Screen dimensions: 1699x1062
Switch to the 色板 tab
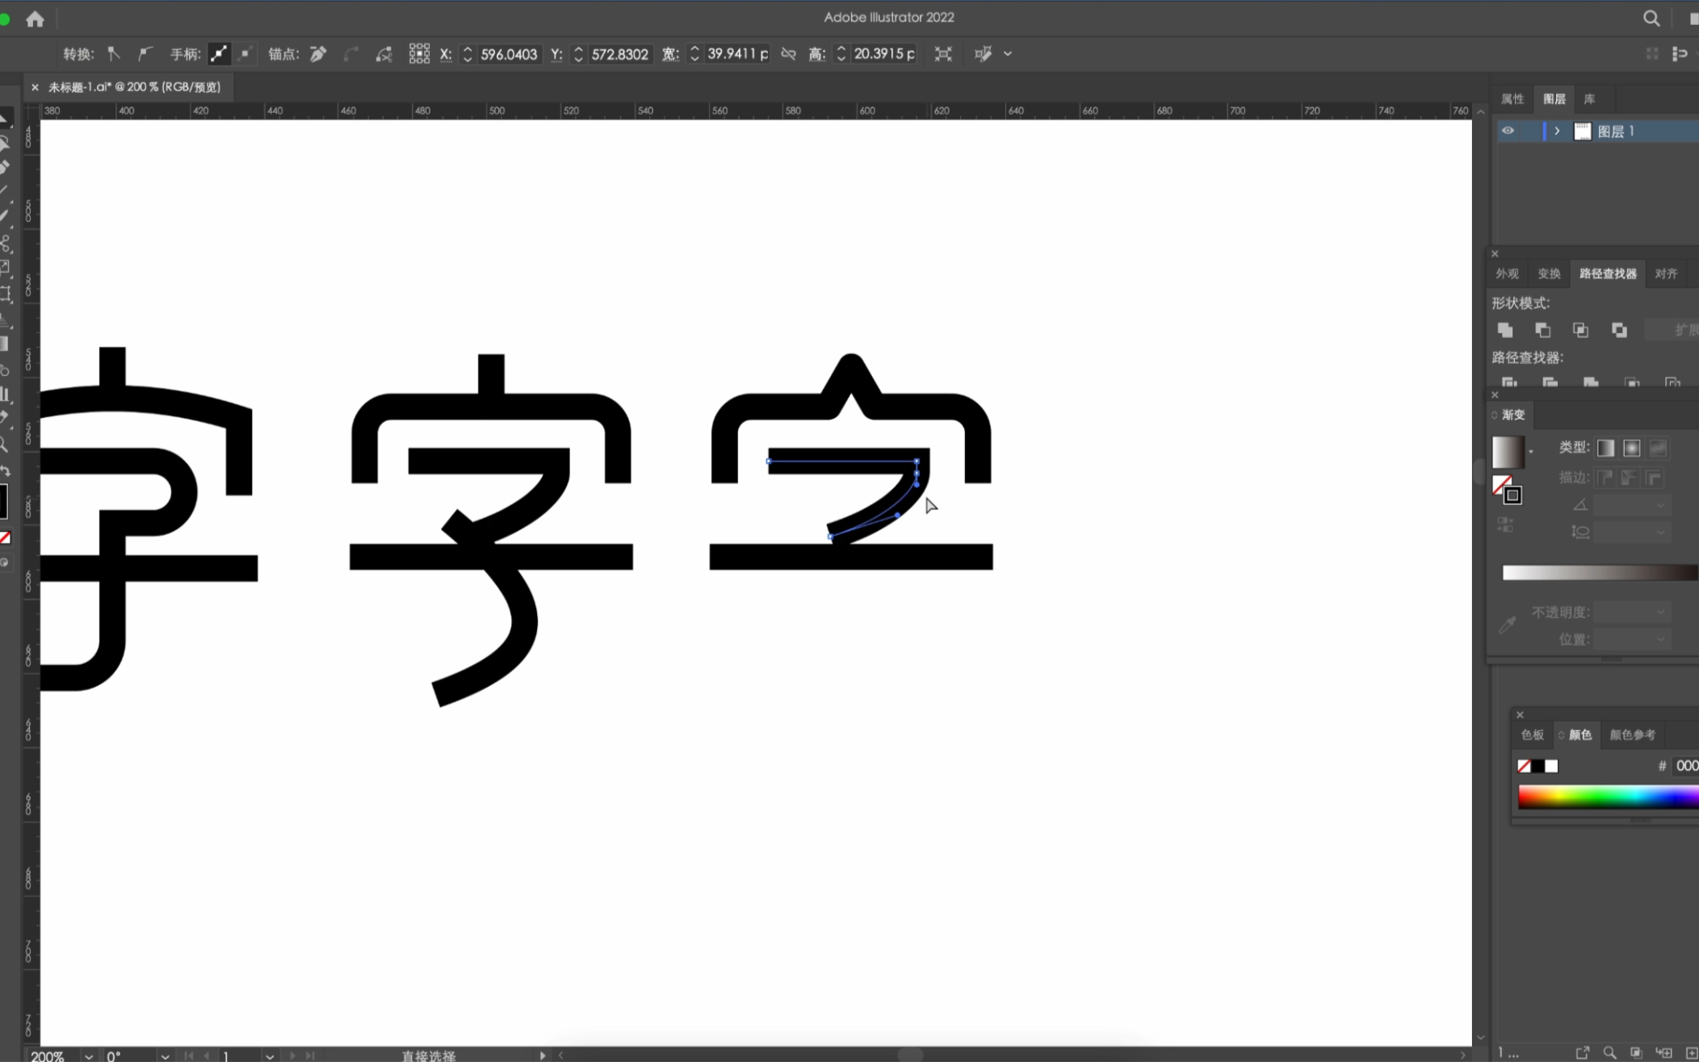click(x=1532, y=735)
